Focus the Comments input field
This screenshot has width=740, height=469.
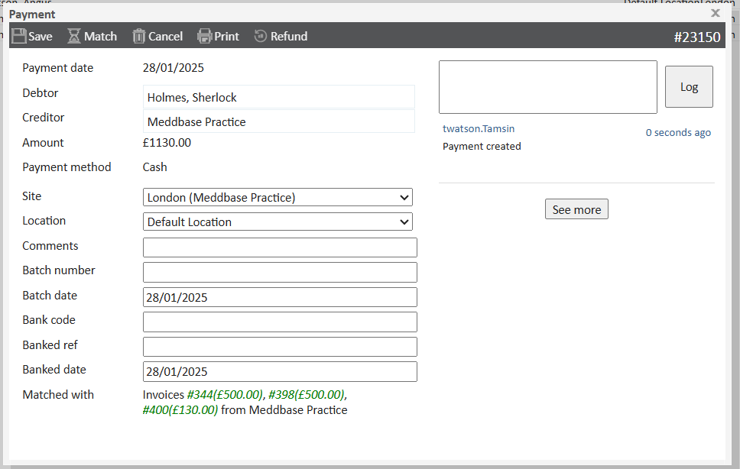280,247
